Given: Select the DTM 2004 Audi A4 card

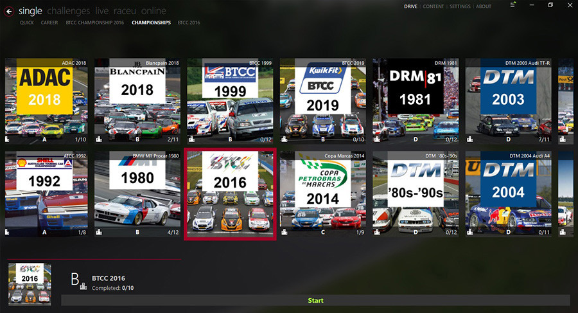Looking at the screenshot, I should [509, 194].
